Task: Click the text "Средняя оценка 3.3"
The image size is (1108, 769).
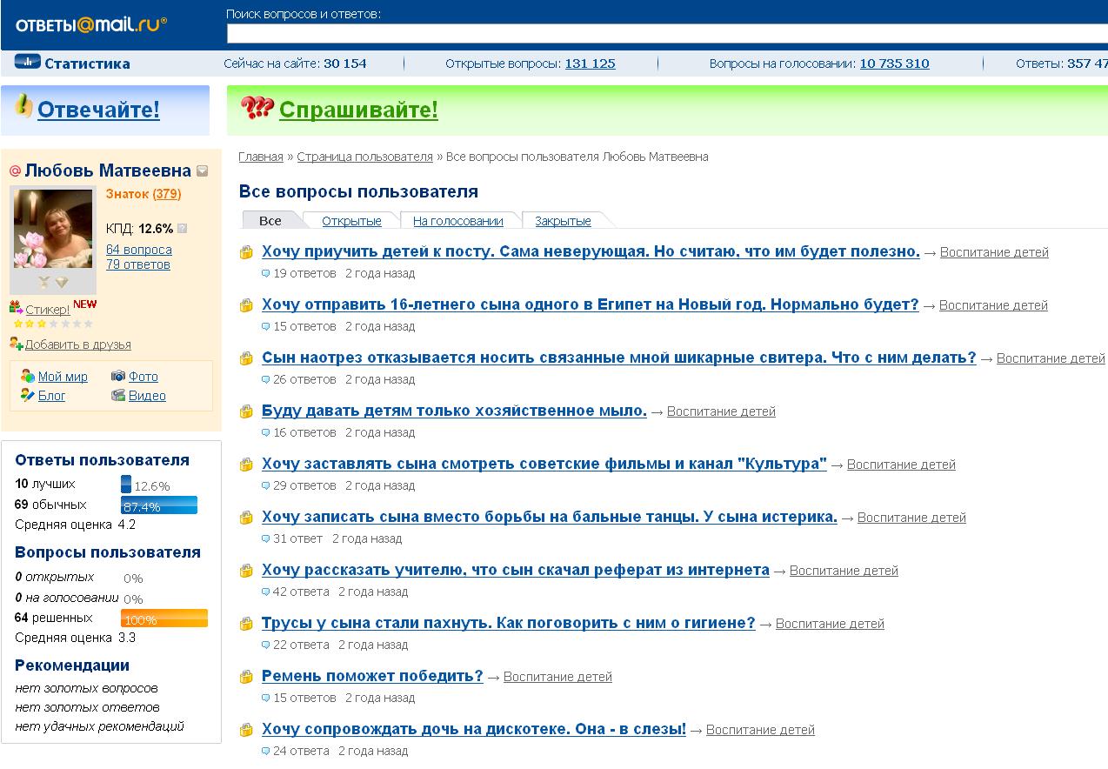Action: 76,638
